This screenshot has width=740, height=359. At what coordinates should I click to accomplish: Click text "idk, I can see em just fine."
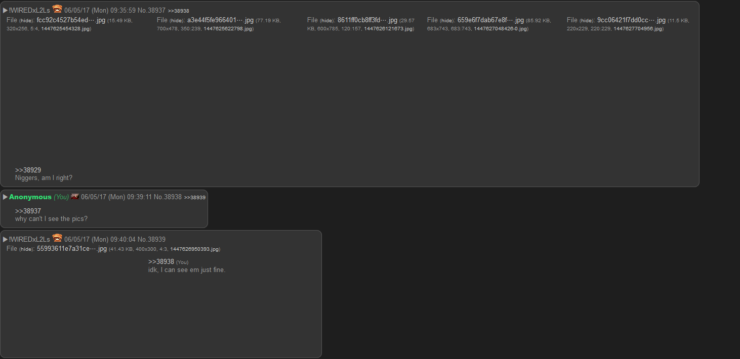click(187, 270)
